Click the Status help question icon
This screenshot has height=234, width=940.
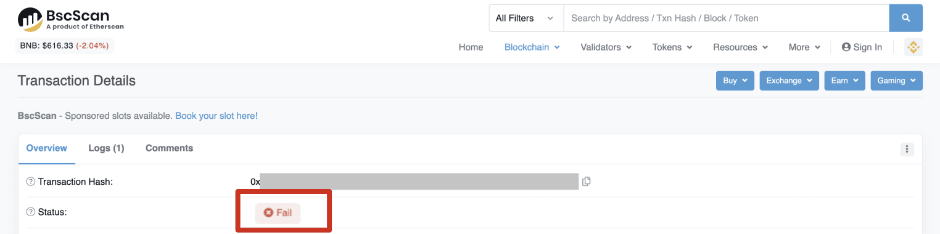[x=30, y=212]
